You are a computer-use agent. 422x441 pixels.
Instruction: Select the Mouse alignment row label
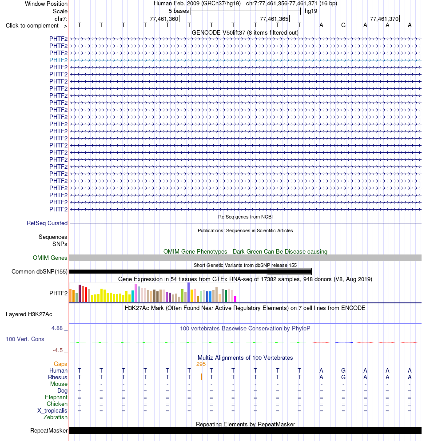pos(59,384)
